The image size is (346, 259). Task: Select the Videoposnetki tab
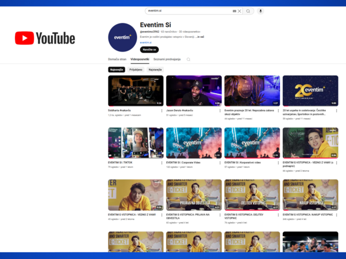[139, 59]
